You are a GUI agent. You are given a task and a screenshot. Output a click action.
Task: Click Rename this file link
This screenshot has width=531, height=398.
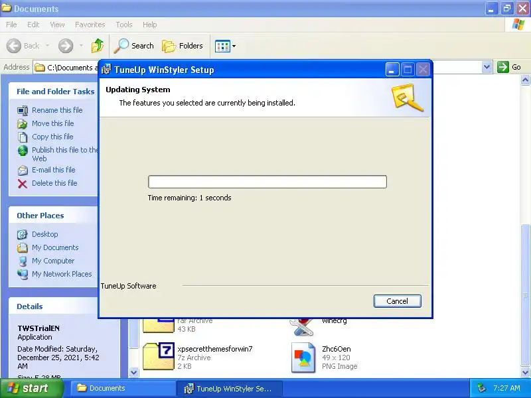click(x=57, y=110)
